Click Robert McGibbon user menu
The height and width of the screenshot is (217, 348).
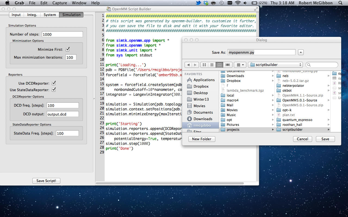316,3
